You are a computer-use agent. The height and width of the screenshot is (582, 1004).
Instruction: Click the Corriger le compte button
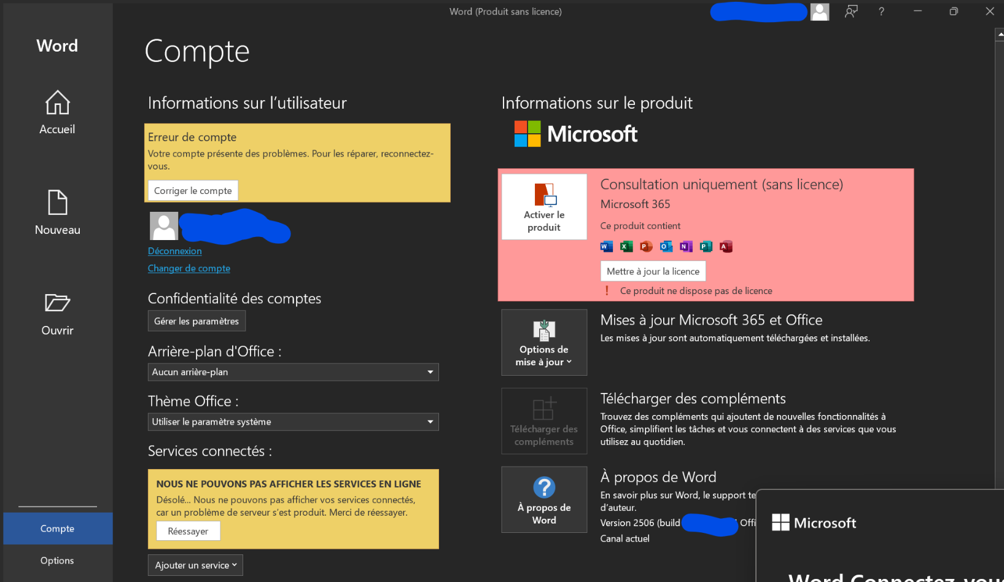click(x=193, y=190)
